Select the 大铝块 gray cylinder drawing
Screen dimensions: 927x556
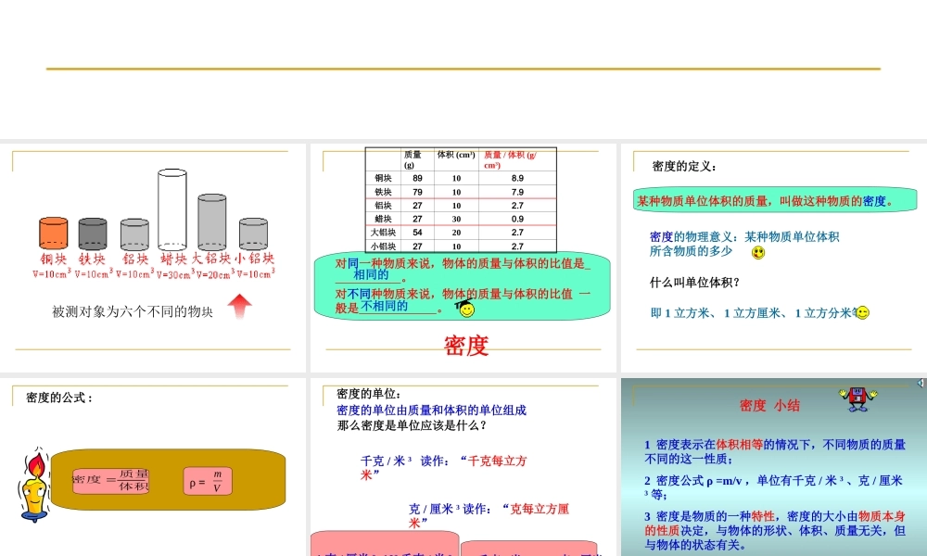tap(211, 222)
